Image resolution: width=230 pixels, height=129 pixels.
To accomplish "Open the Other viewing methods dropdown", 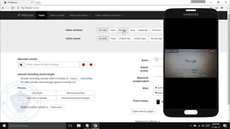I will point(109,15).
